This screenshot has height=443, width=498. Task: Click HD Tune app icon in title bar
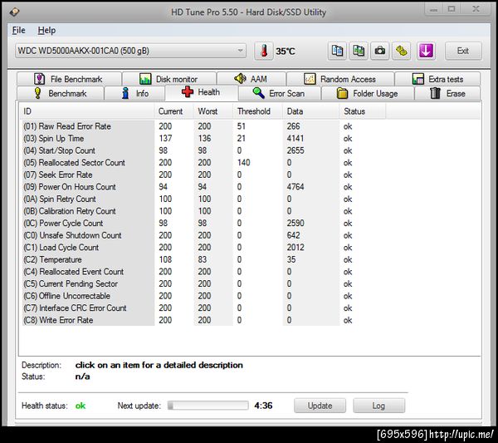pyautogui.click(x=14, y=12)
